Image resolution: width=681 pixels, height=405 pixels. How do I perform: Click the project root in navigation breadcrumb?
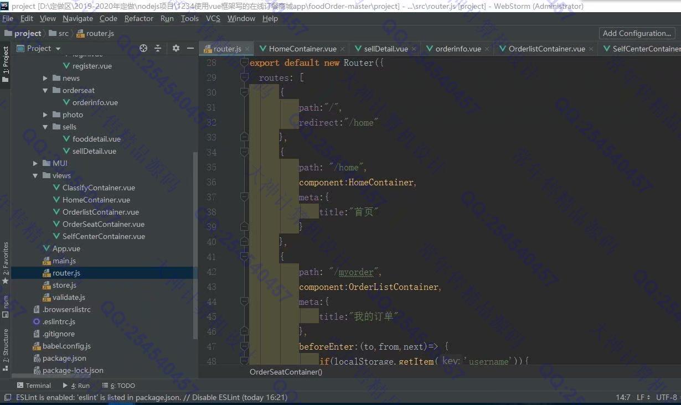[x=23, y=33]
